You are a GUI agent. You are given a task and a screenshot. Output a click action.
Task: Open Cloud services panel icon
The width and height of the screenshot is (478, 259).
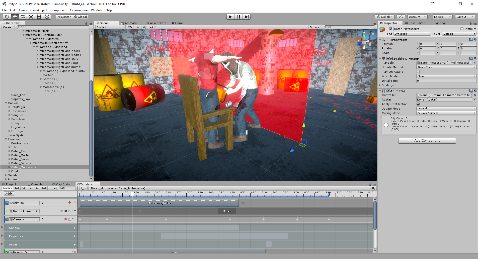401,17
